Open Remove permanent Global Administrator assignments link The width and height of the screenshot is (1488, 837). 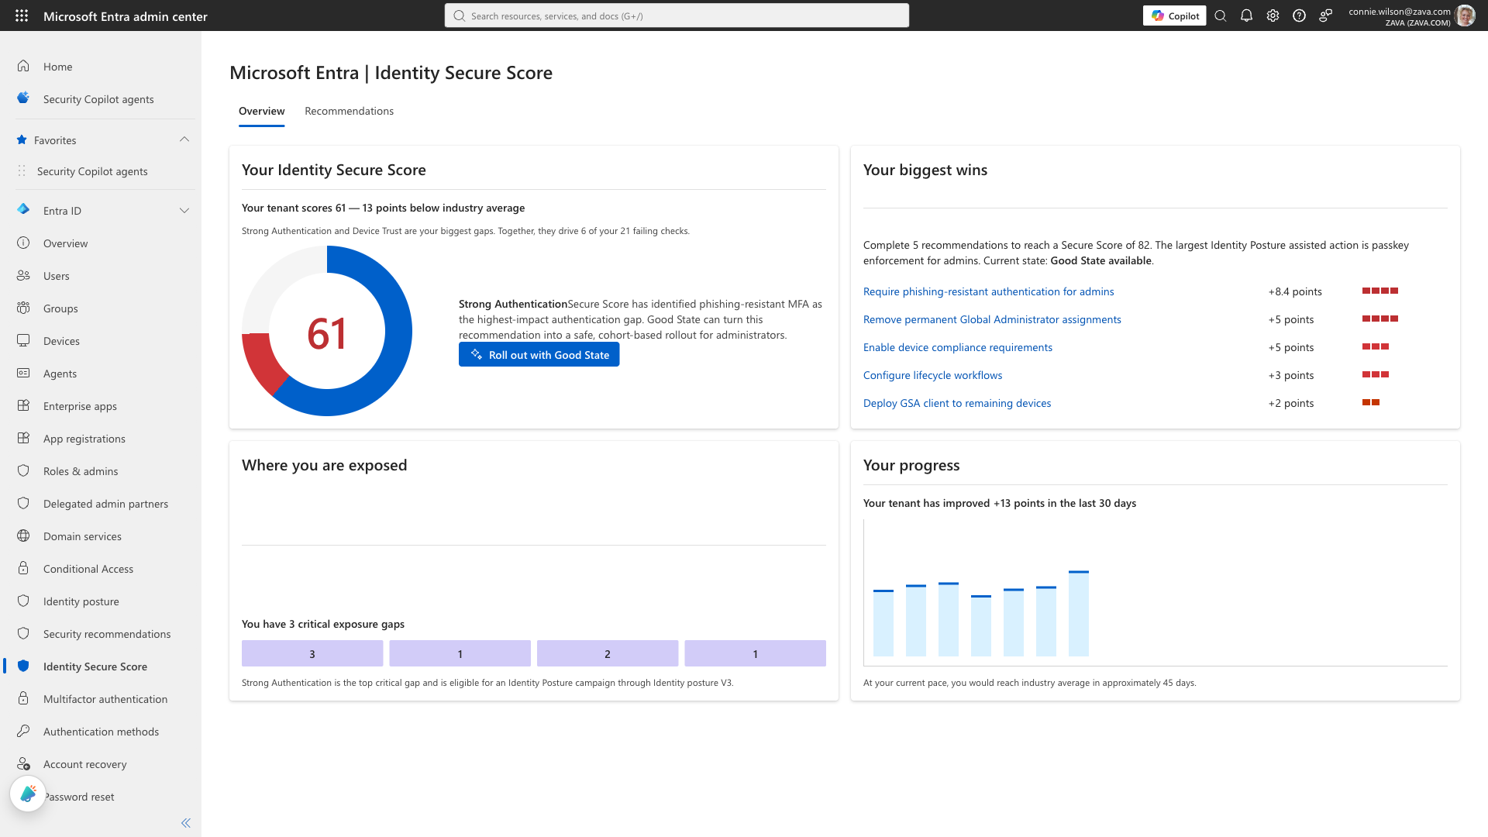tap(992, 319)
